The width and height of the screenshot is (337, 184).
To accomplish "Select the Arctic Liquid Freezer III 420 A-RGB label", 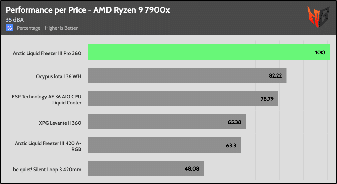I will 48,146.
